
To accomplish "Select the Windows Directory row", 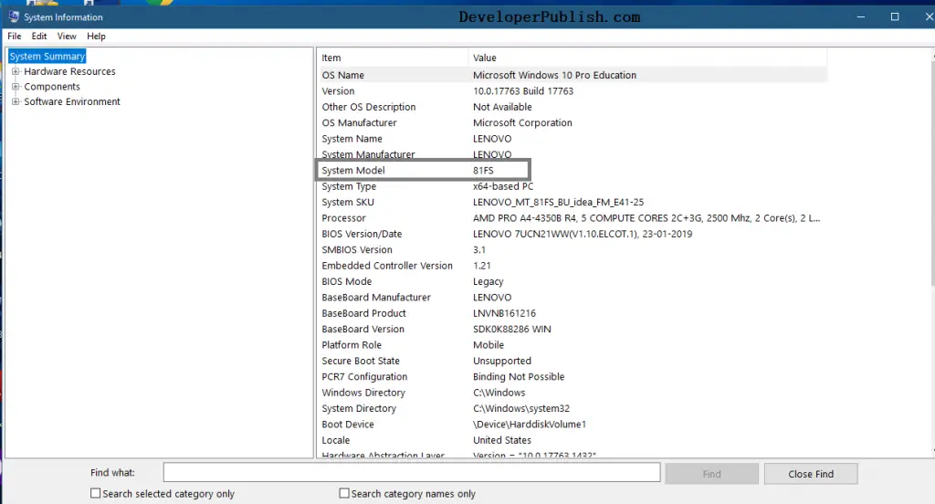I will point(573,393).
